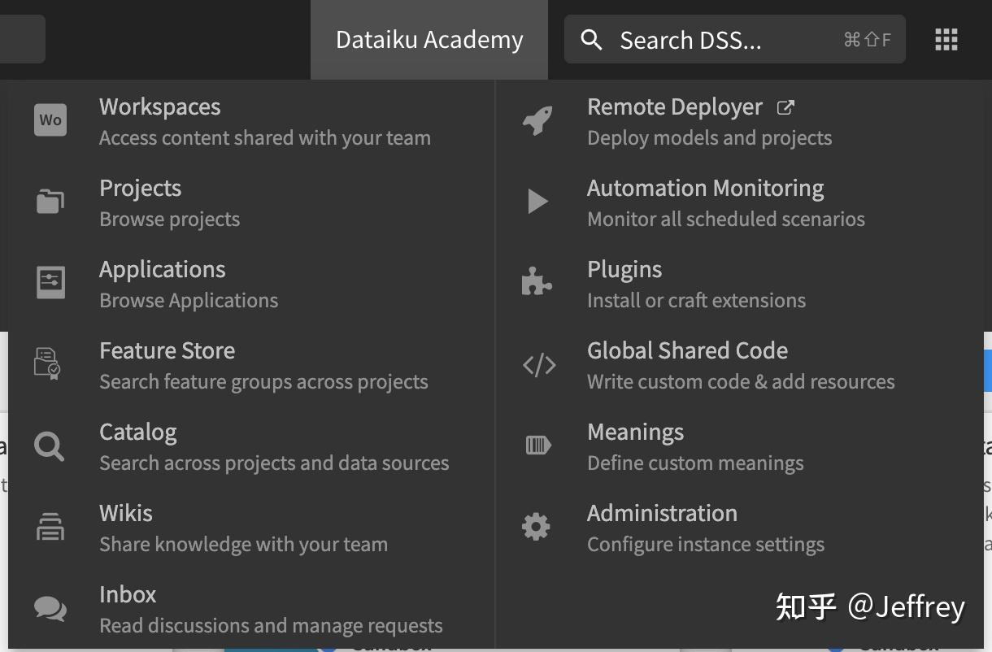Viewport: 992px width, 652px height.
Task: Open the Feature Store menu entry
Action: point(167,350)
